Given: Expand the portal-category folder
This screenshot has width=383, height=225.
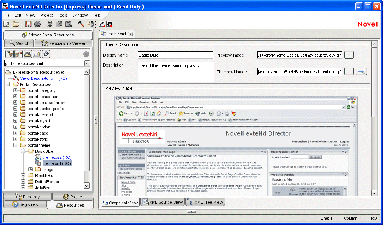Looking at the screenshot, I should pyautogui.click(x=15, y=90).
